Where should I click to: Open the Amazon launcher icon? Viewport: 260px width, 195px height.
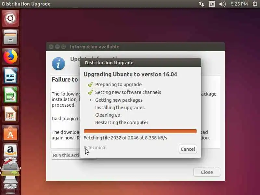point(10,150)
